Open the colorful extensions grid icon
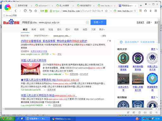 click(140, 11)
